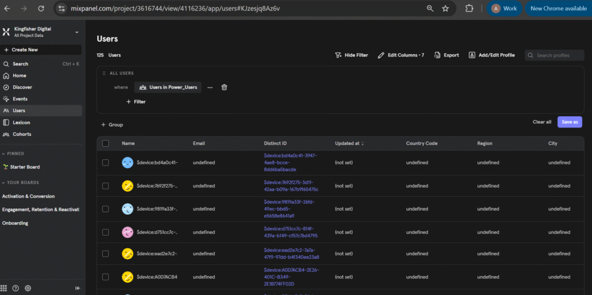Click the Region column header
The image size is (592, 295).
(484, 144)
